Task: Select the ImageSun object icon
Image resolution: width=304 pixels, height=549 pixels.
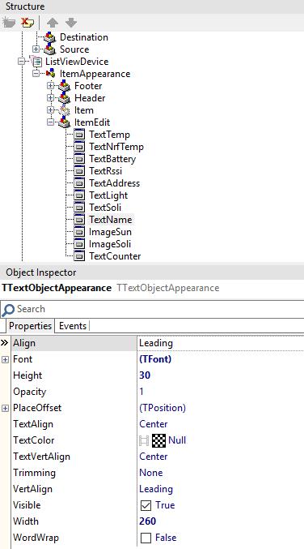Action: 79,232
